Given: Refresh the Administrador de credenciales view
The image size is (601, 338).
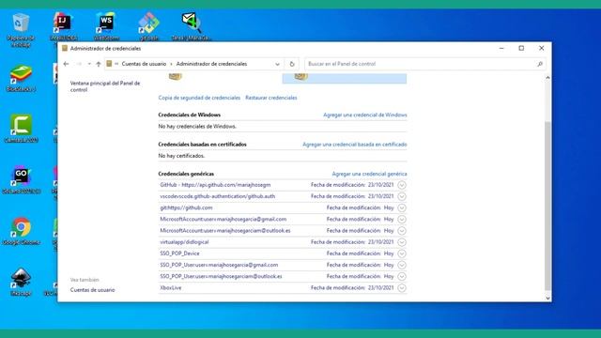Looking at the screenshot, I should coord(292,64).
